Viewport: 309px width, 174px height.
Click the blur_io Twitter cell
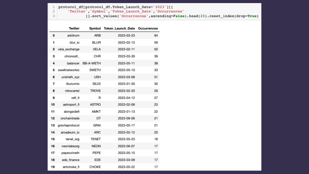(x=74, y=43)
